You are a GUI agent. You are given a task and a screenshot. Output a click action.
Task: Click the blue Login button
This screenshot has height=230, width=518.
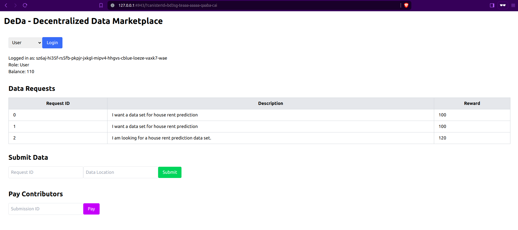(x=52, y=43)
